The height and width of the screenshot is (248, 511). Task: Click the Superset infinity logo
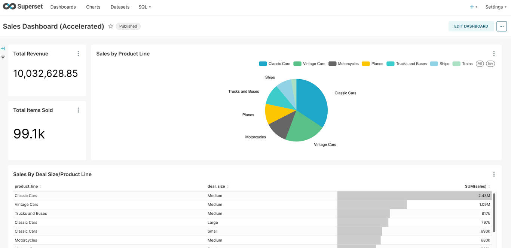[x=9, y=6]
